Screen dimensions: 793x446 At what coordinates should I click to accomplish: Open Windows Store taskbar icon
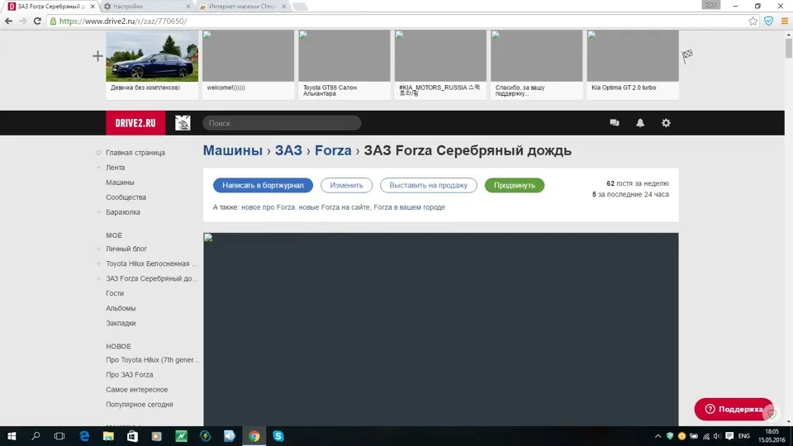pyautogui.click(x=132, y=436)
